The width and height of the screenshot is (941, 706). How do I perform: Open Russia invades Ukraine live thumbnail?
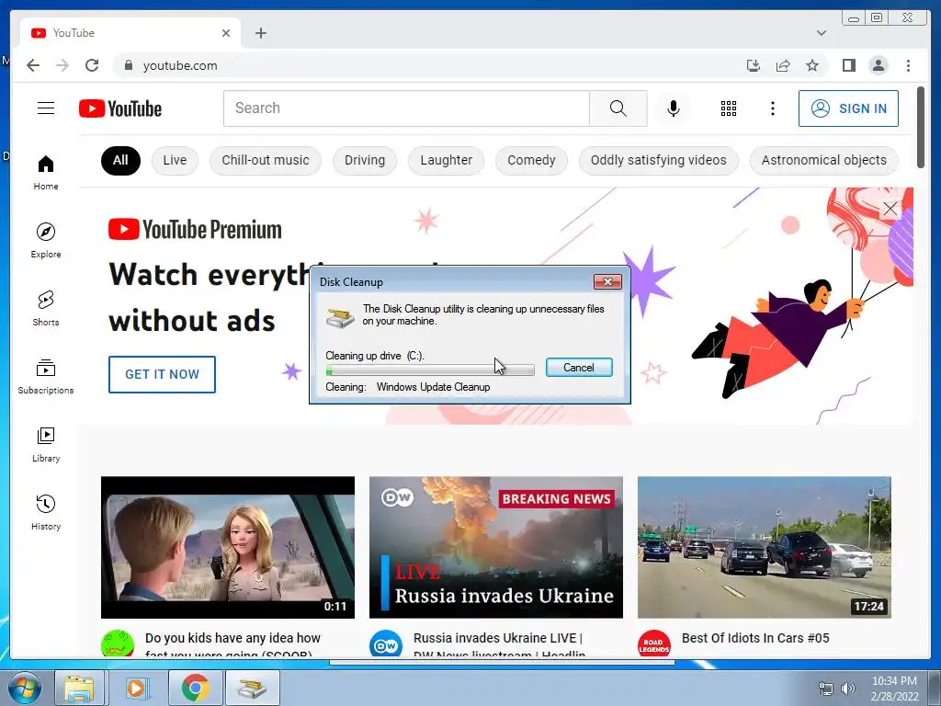[495, 547]
